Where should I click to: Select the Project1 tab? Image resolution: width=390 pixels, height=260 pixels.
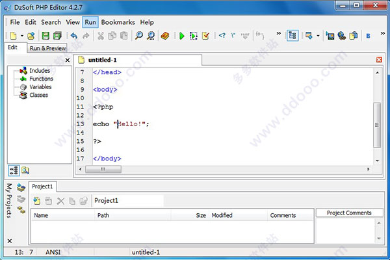[42, 187]
